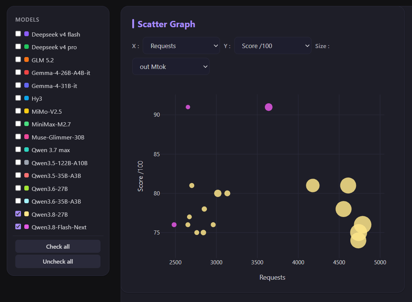The height and width of the screenshot is (302, 412).
Task: Click the purple Deepseek v4 flash swatch
Action: pyautogui.click(x=27, y=34)
